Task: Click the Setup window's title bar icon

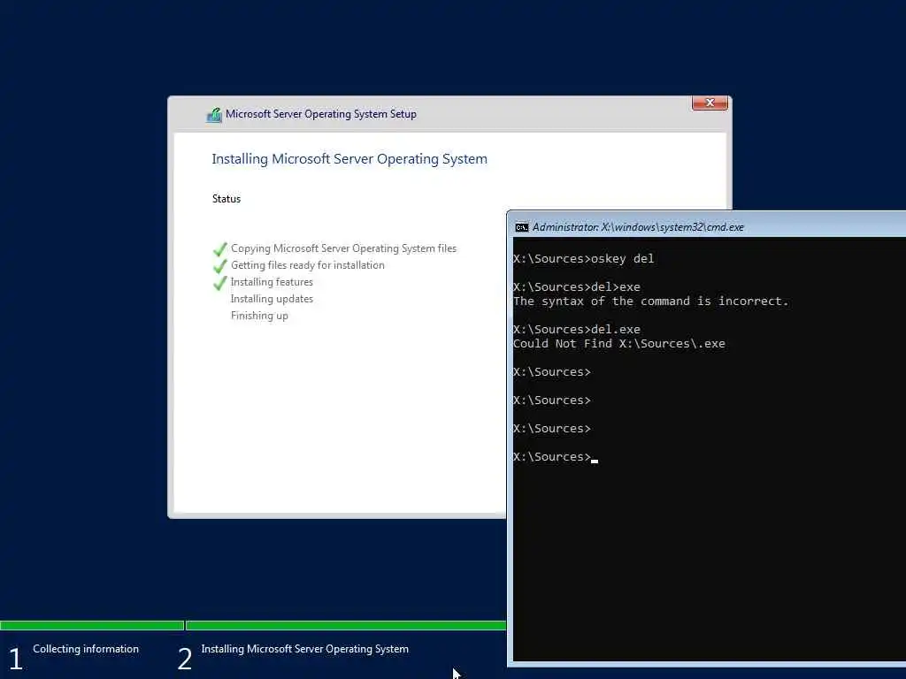Action: (214, 115)
